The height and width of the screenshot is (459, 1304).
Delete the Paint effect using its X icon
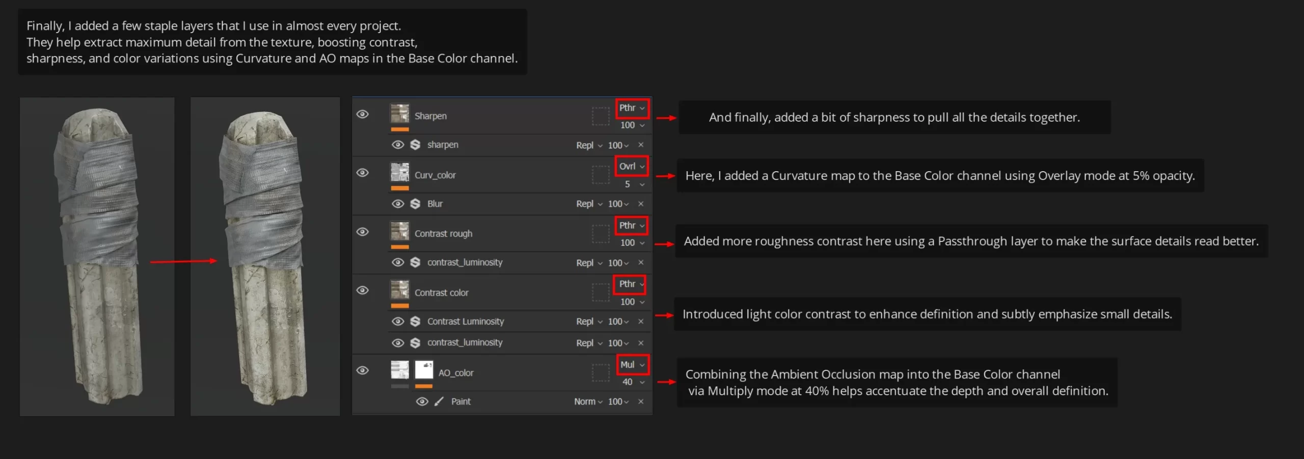coord(641,401)
